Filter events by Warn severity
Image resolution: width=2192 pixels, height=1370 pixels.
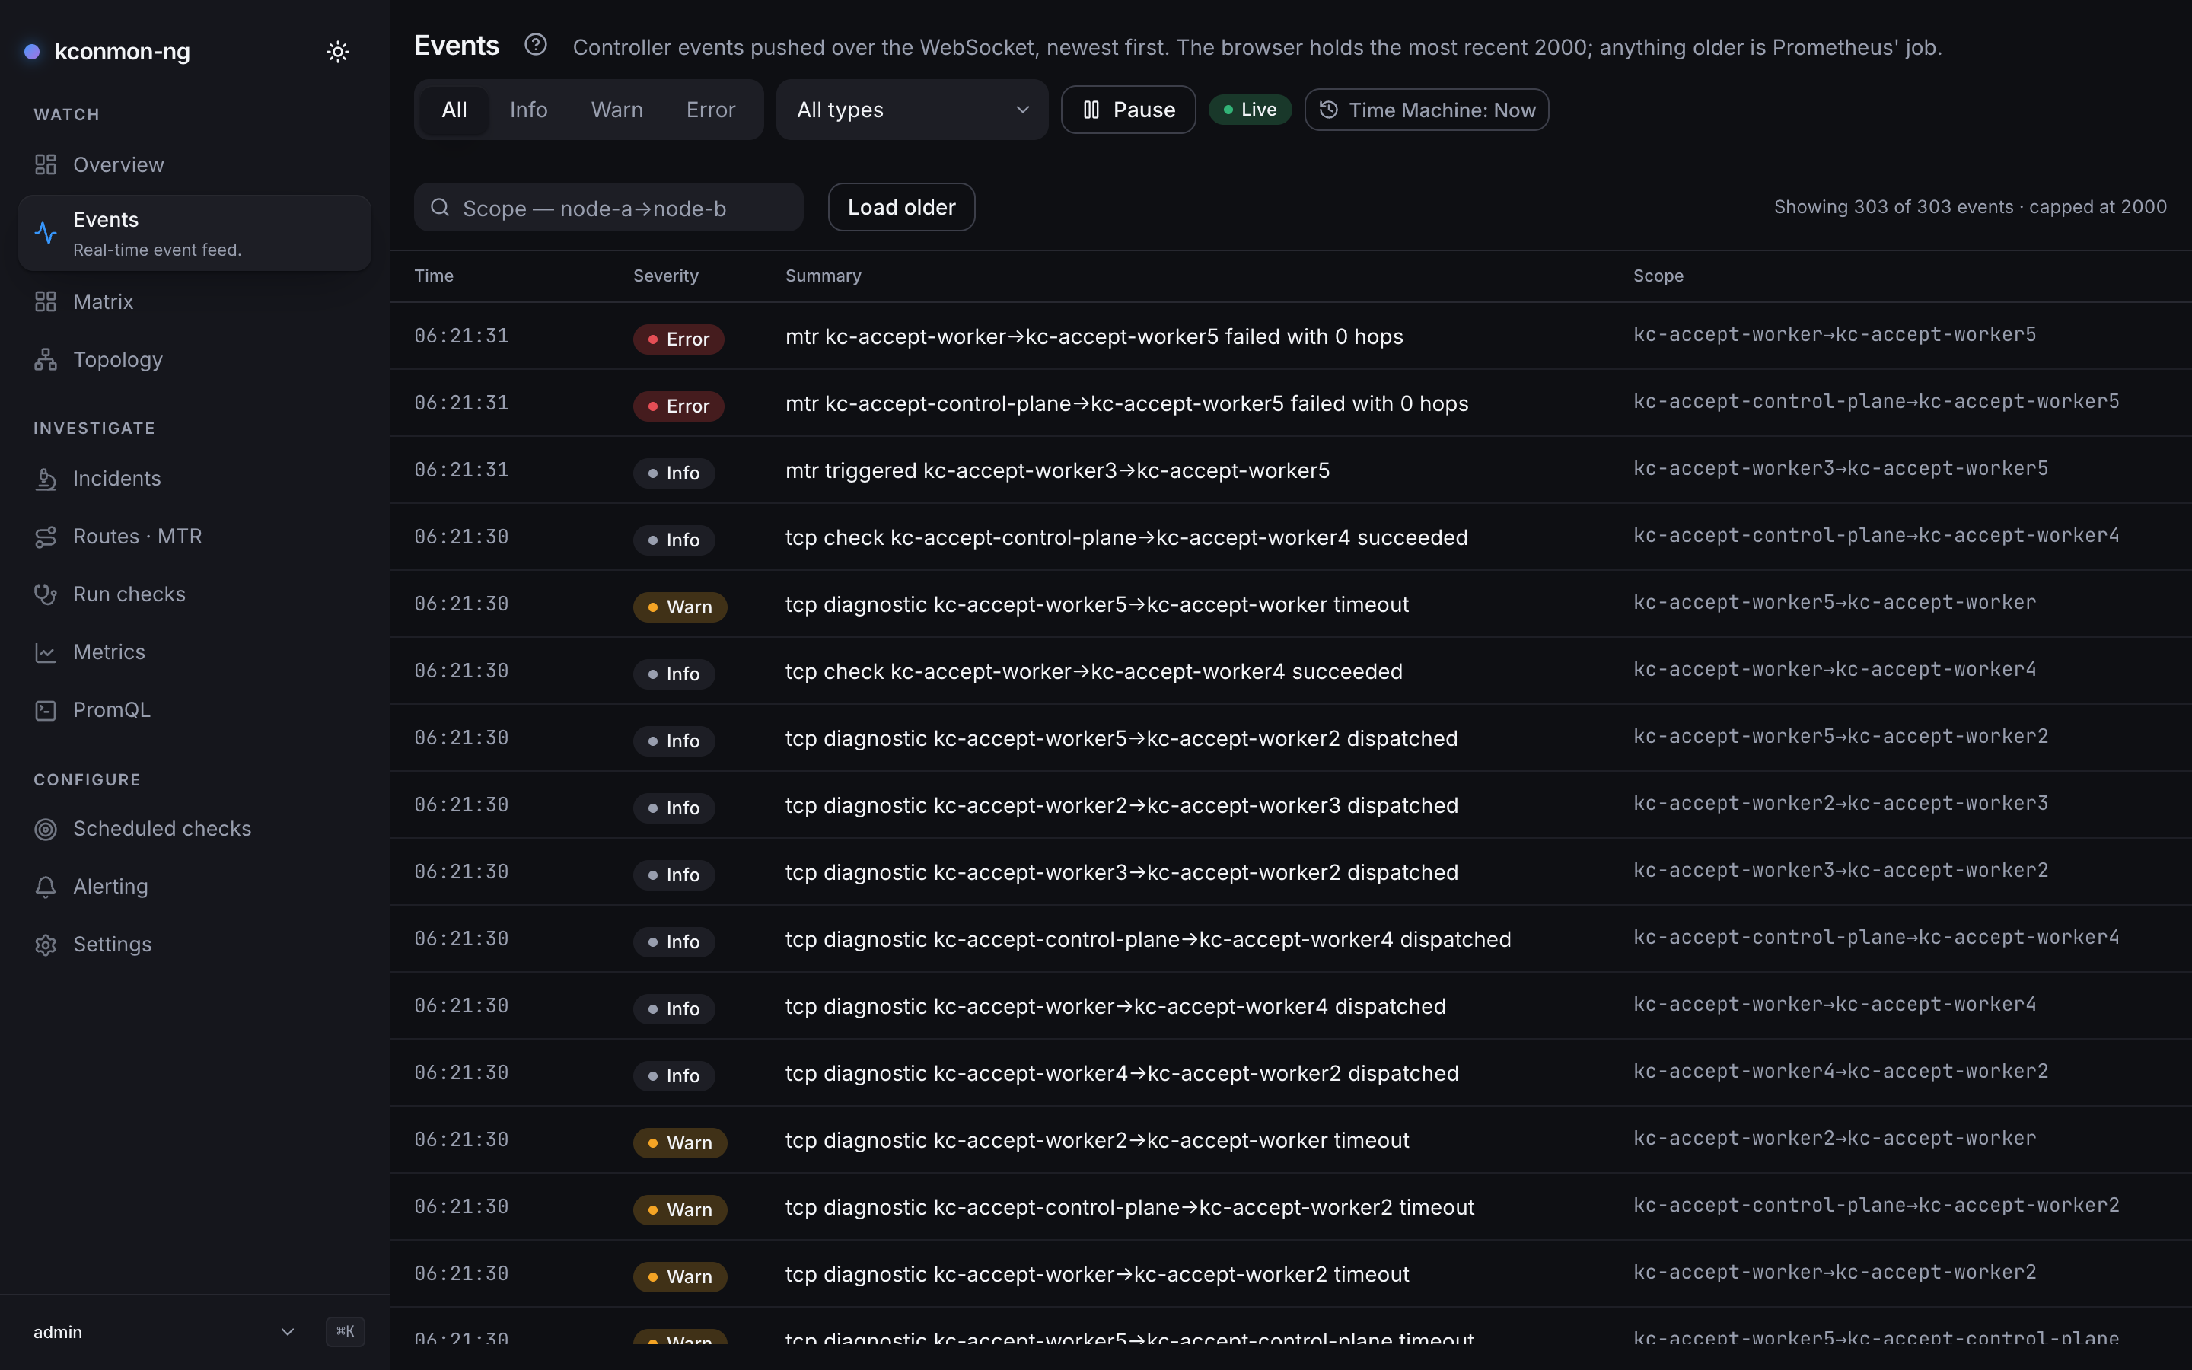coord(616,110)
